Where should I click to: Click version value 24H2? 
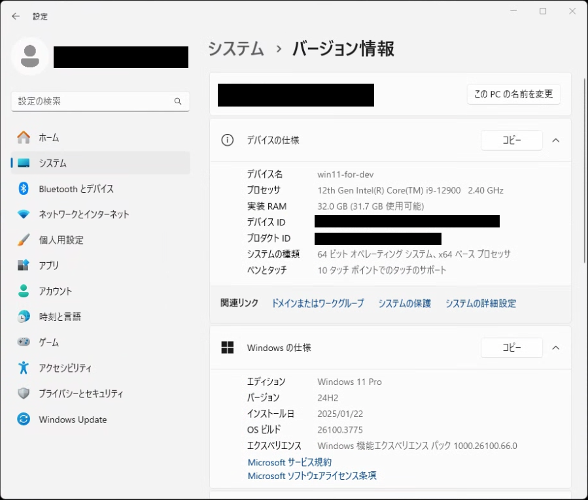pyautogui.click(x=328, y=397)
